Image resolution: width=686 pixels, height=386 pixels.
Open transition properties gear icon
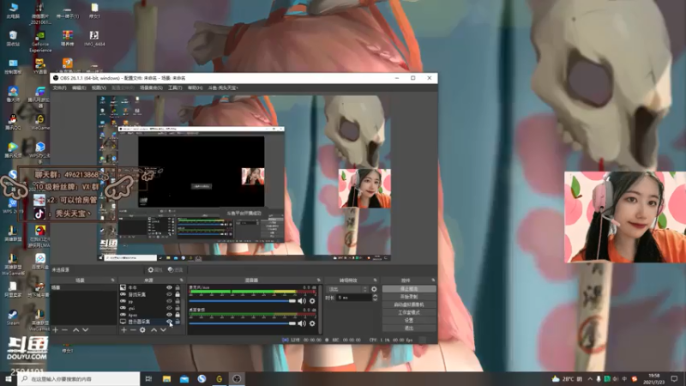pyautogui.click(x=374, y=289)
